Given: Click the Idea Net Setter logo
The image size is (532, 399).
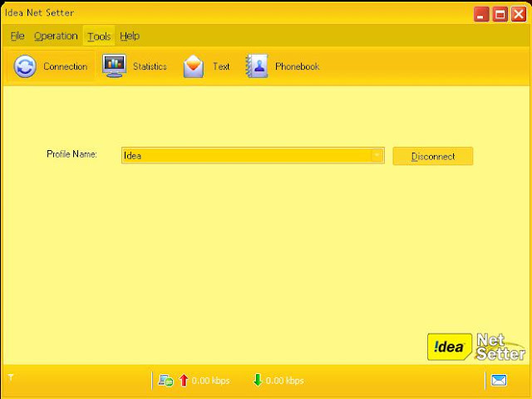Looking at the screenshot, I should click(476, 347).
